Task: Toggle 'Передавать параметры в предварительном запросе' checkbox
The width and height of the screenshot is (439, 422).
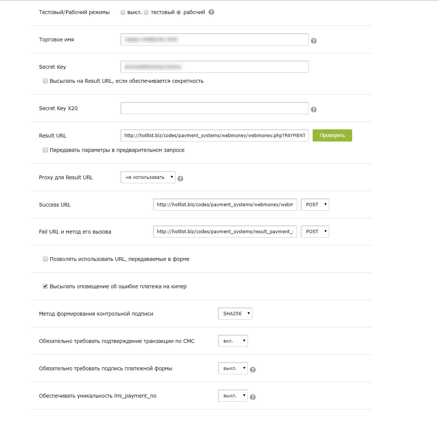Action: (x=45, y=150)
